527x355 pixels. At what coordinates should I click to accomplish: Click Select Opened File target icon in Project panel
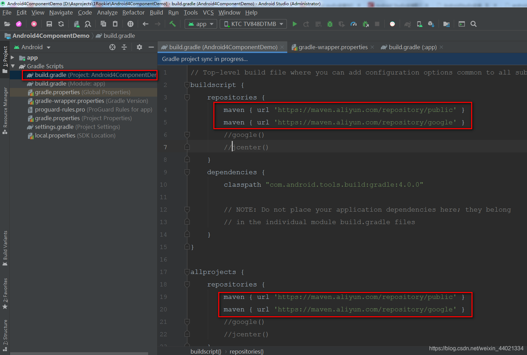tap(112, 47)
